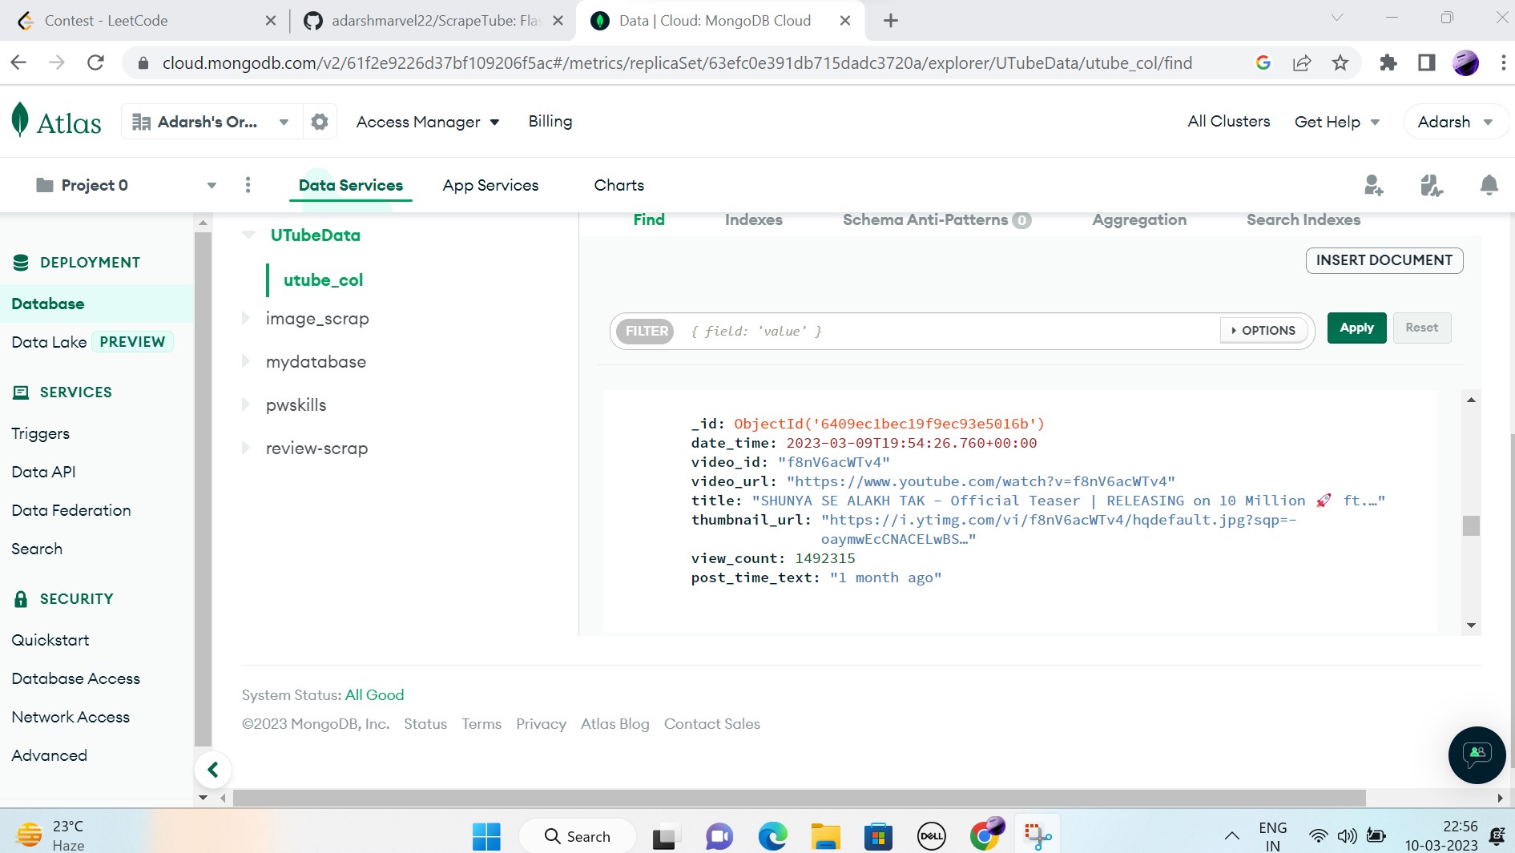Viewport: 1515px width, 853px height.
Task: Open the Adarsh user menu
Action: 1455,122
